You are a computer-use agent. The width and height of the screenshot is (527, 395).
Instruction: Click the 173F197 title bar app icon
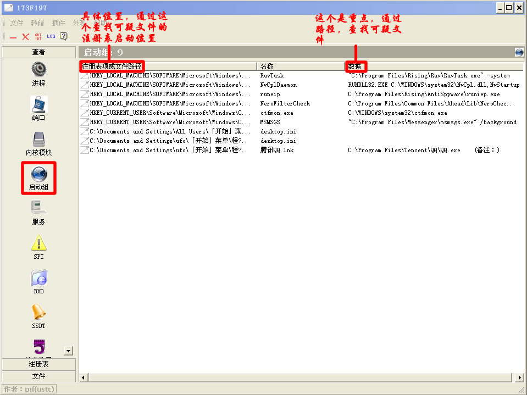(9, 7)
